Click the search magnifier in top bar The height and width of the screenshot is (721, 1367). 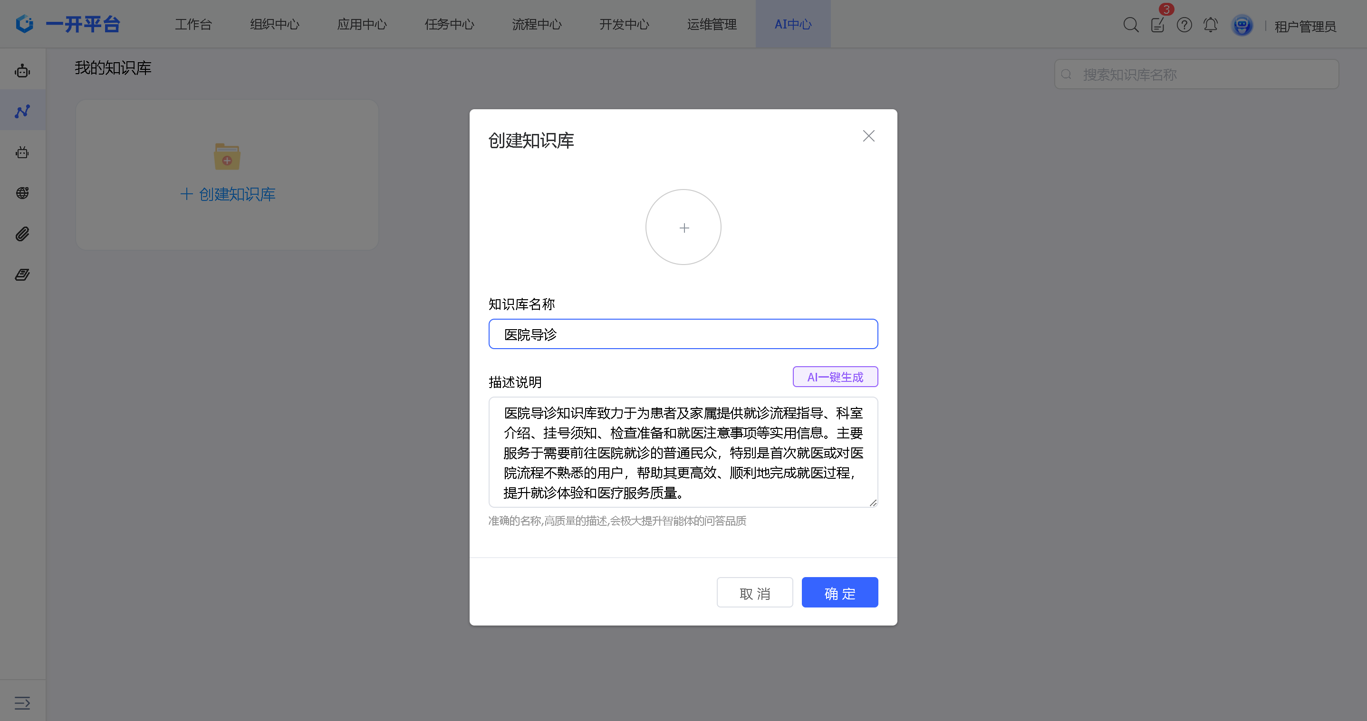click(1130, 25)
